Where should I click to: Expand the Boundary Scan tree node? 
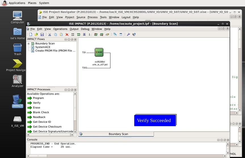[x=29, y=43]
